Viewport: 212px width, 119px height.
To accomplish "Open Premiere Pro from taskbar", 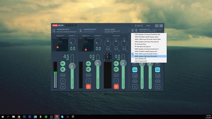I will 30,117.
